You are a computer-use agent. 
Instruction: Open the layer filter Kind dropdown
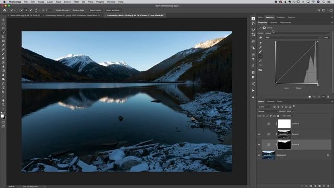pos(265,107)
